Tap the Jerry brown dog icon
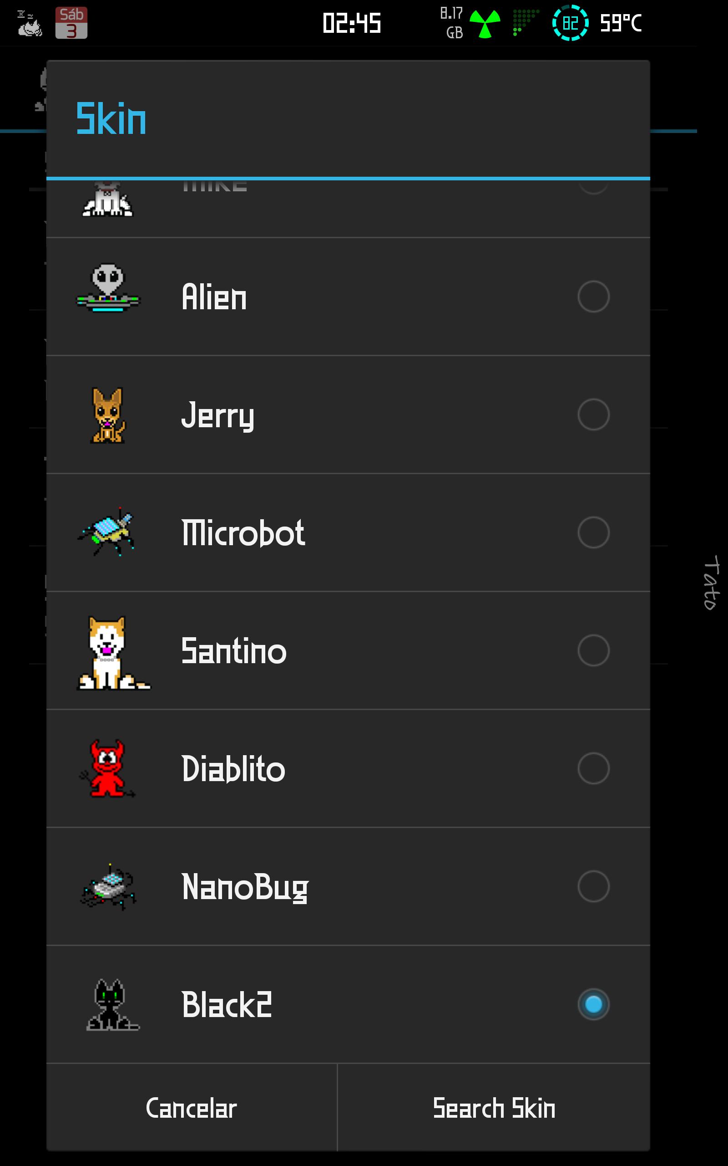Viewport: 728px width, 1166px height. coord(108,415)
